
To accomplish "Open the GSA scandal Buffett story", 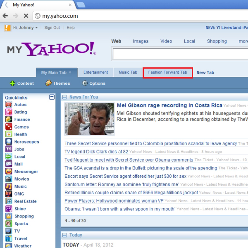I will click(x=141, y=168).
